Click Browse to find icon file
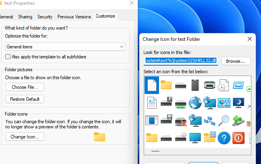This screenshot has height=164, width=261. pyautogui.click(x=236, y=61)
